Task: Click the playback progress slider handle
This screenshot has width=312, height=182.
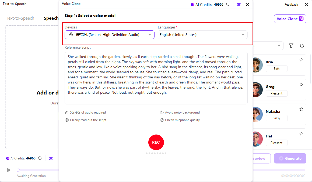Action: pyautogui.click(x=18, y=170)
